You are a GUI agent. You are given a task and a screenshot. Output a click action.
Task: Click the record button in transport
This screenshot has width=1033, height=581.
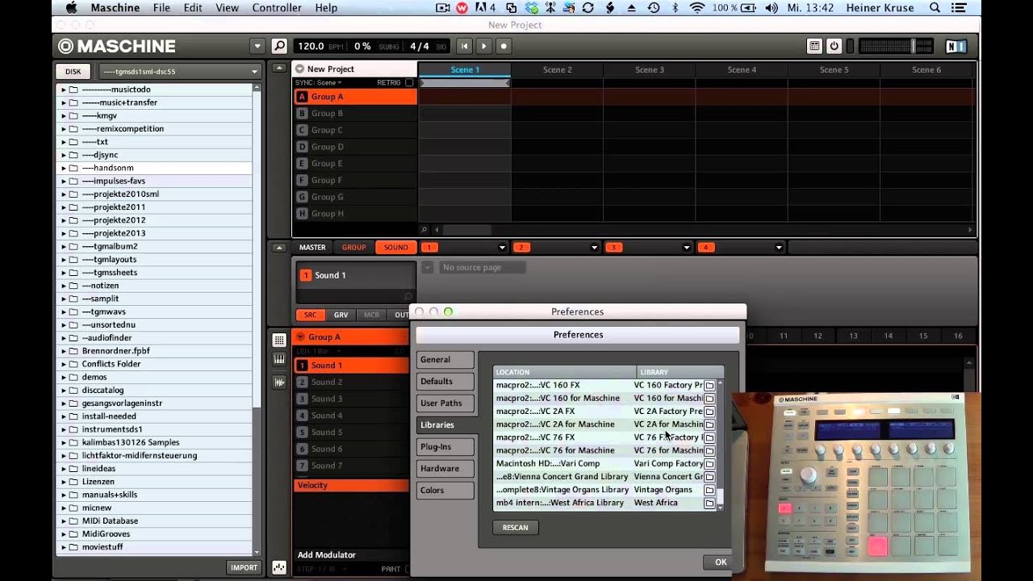[x=504, y=46]
